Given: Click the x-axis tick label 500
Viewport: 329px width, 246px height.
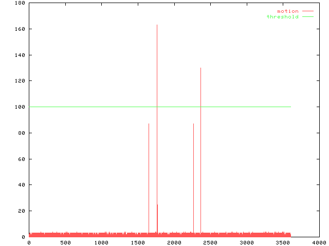Looking at the screenshot, I should coord(65,242).
